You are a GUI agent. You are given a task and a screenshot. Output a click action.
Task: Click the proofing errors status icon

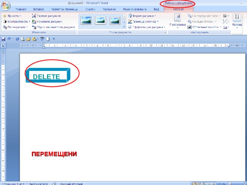coord(54,184)
